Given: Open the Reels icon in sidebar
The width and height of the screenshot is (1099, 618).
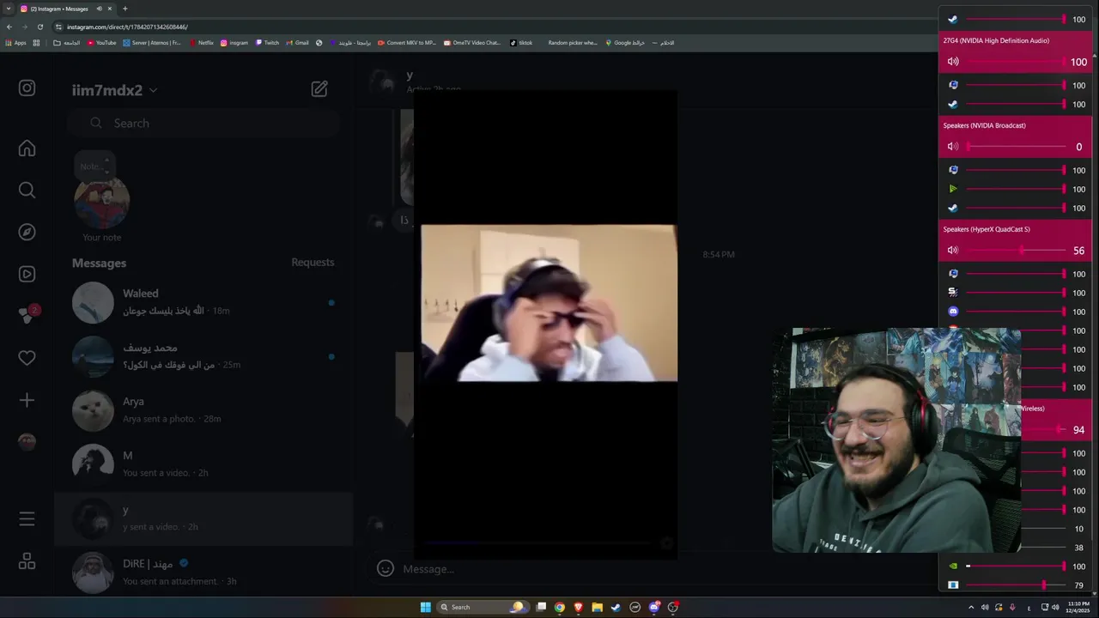Looking at the screenshot, I should tap(27, 274).
